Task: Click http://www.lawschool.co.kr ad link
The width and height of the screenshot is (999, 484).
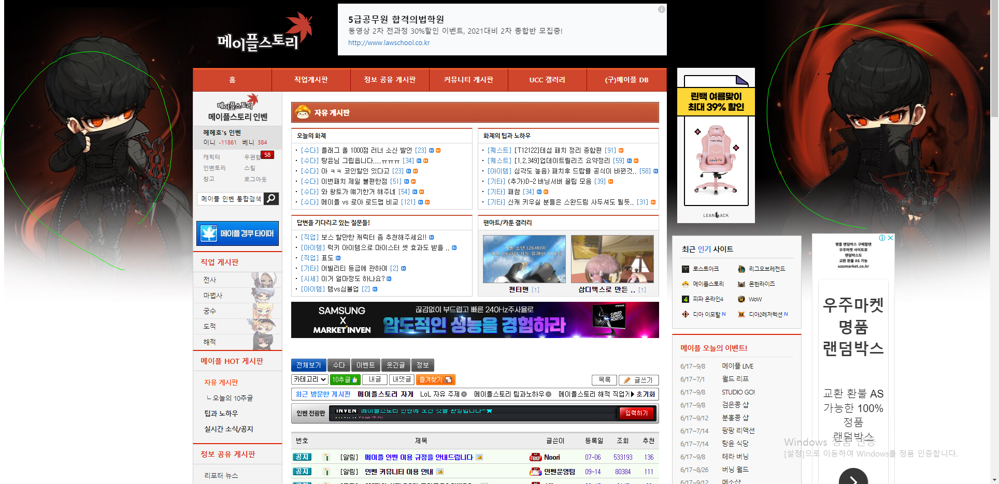Action: click(389, 43)
